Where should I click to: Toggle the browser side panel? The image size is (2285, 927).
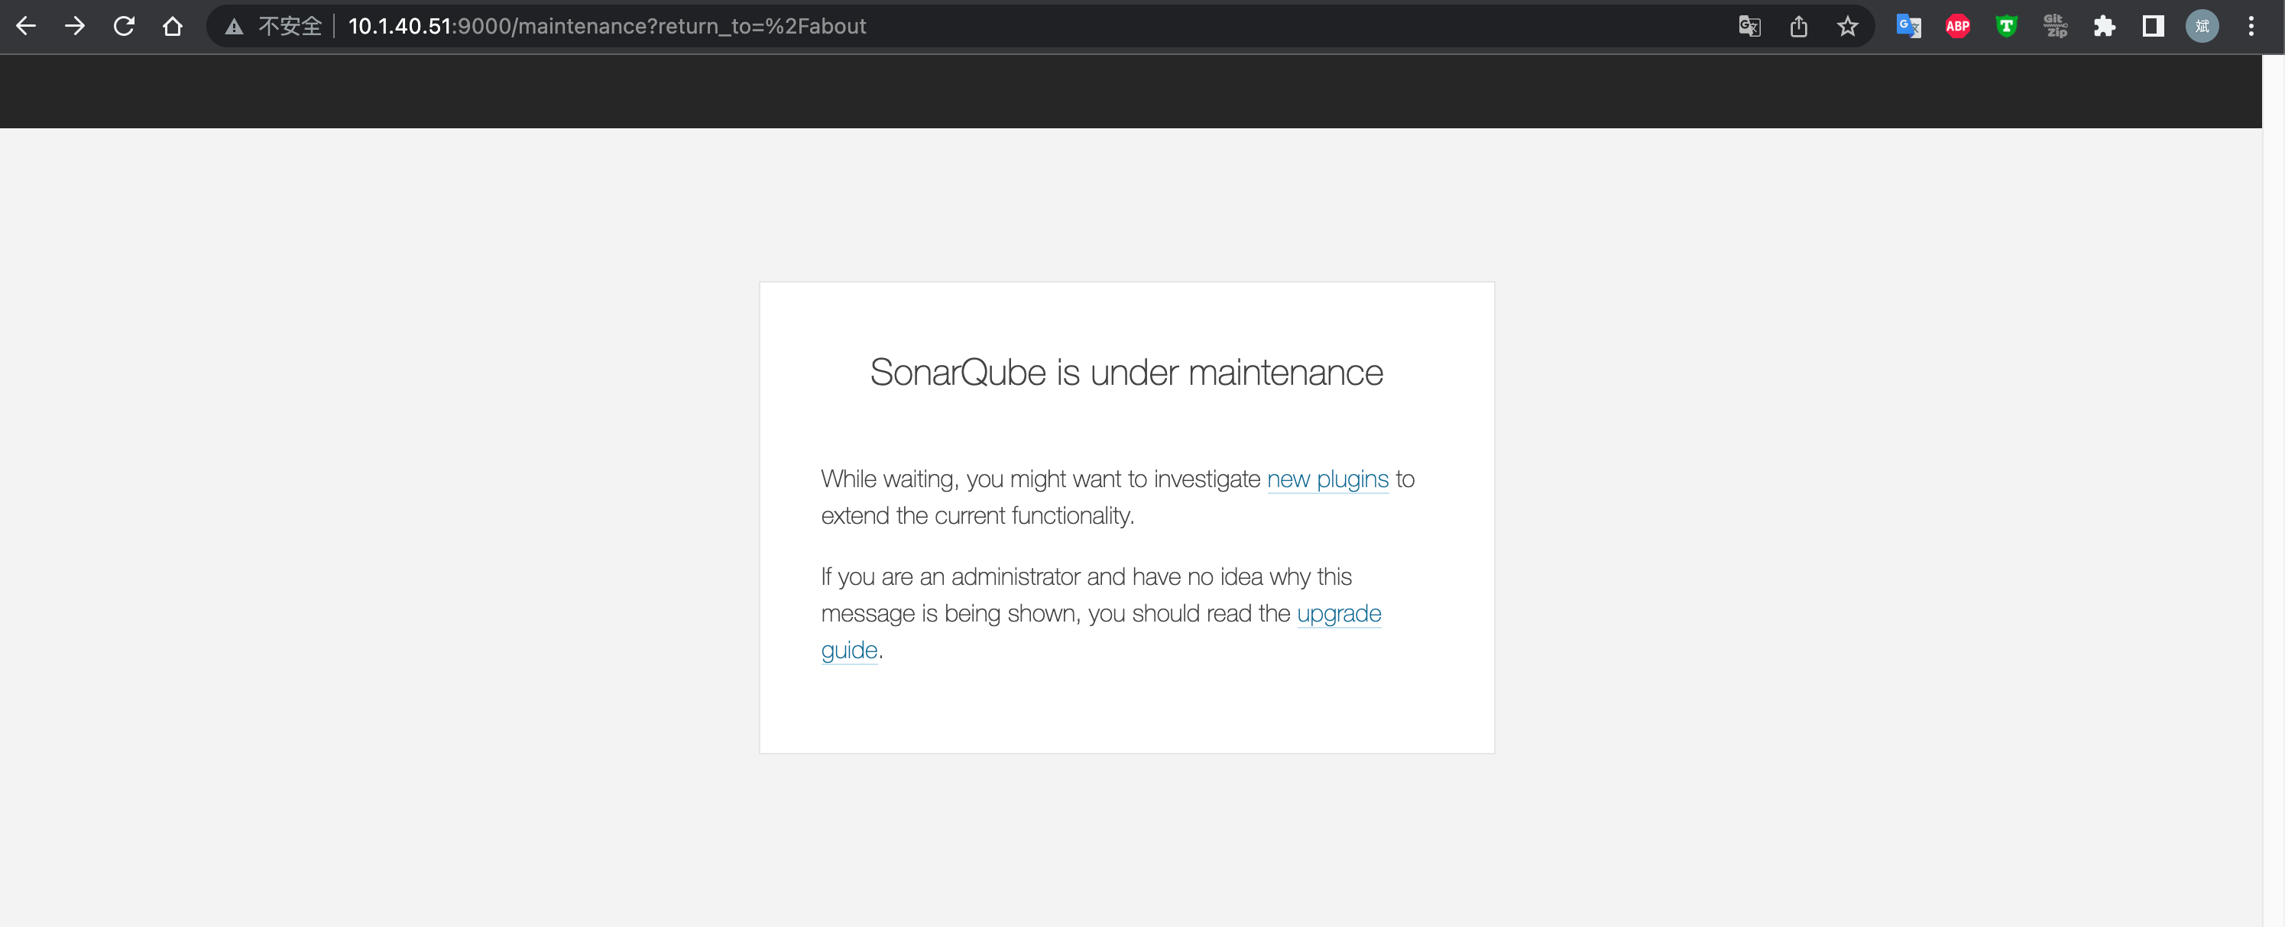pyautogui.click(x=2153, y=27)
